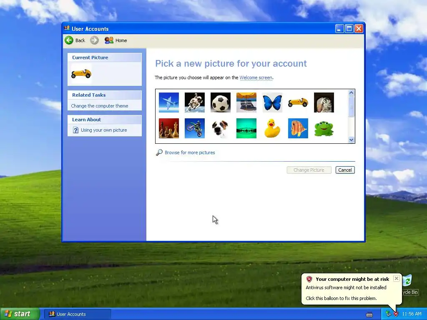Click the picture list scrollbar thumb
Image resolution: width=427 pixels, height=320 pixels.
pyautogui.click(x=351, y=106)
